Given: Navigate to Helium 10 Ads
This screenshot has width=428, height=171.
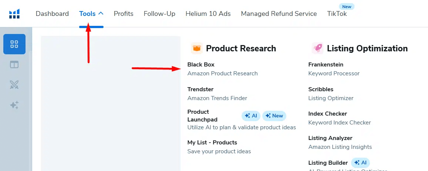Looking at the screenshot, I should pos(208,14).
